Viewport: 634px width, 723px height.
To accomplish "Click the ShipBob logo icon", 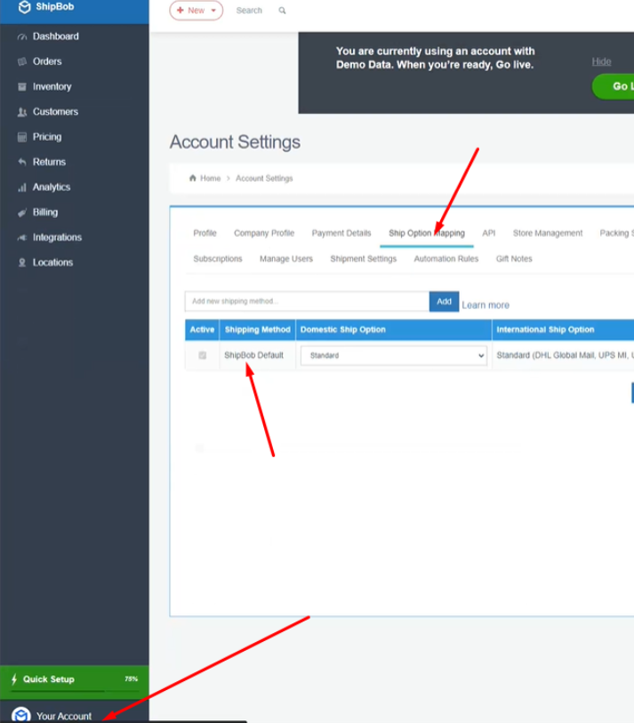I will click(24, 7).
